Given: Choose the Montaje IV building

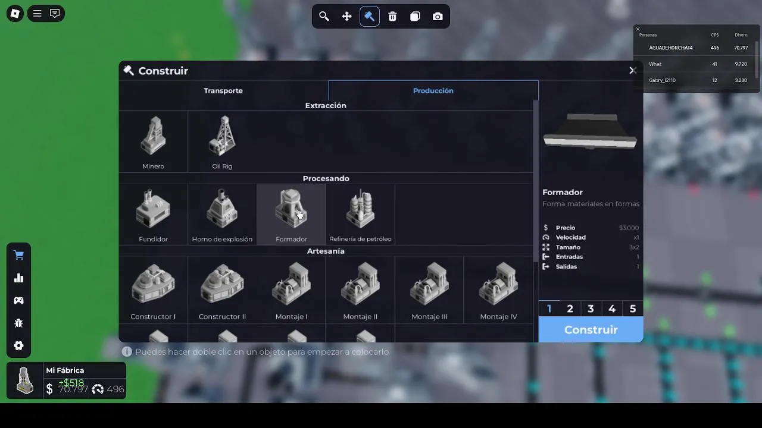Looking at the screenshot, I should 498,290.
